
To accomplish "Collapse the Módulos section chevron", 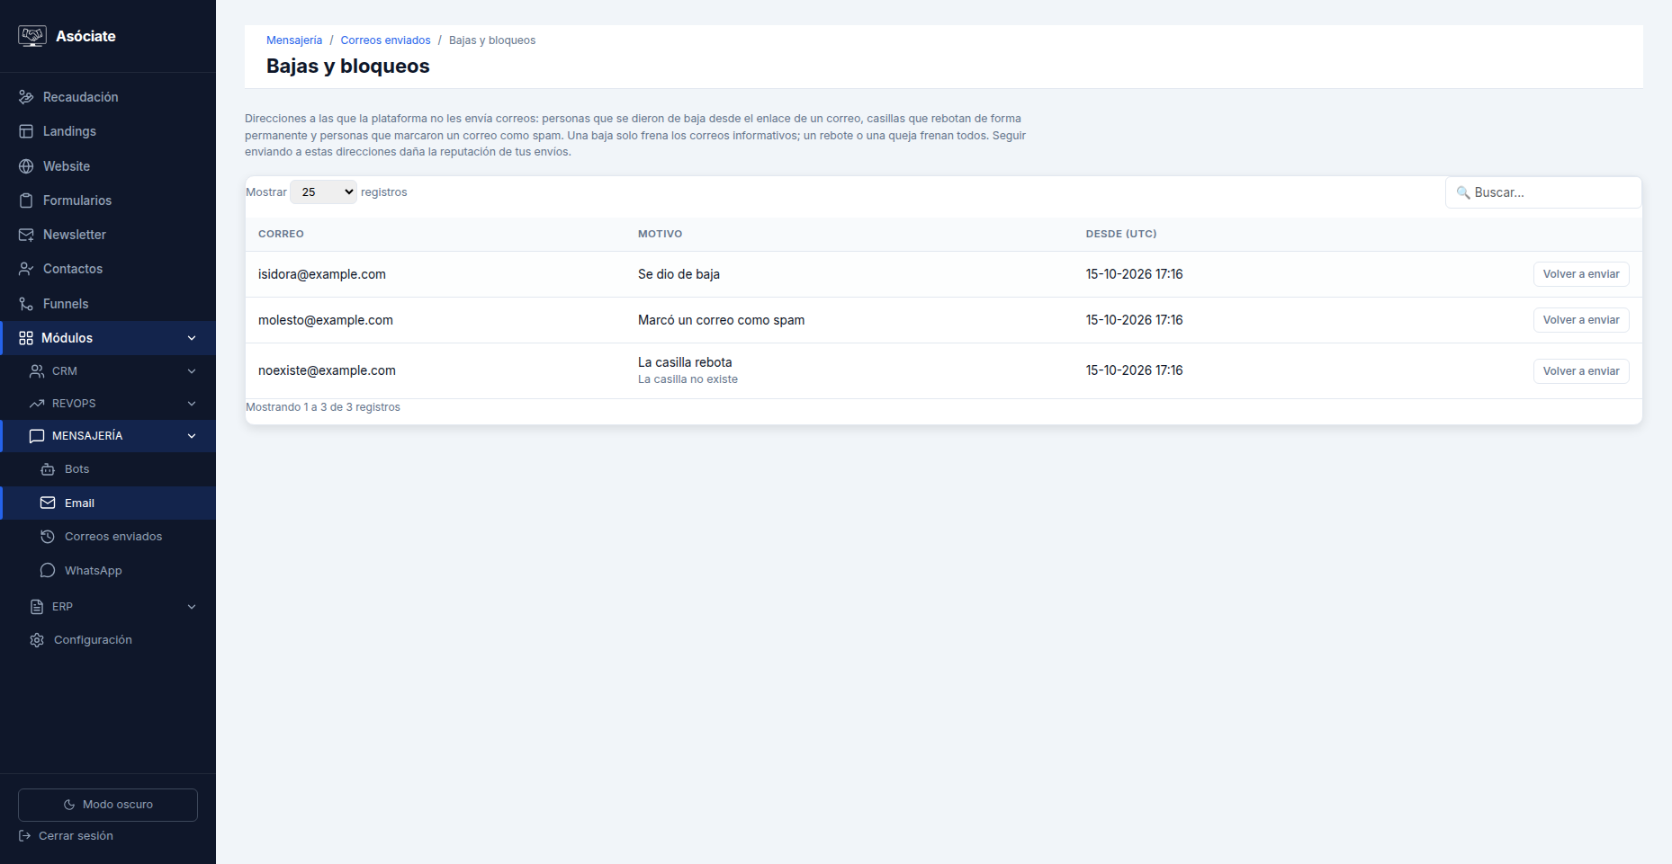I will pos(192,338).
